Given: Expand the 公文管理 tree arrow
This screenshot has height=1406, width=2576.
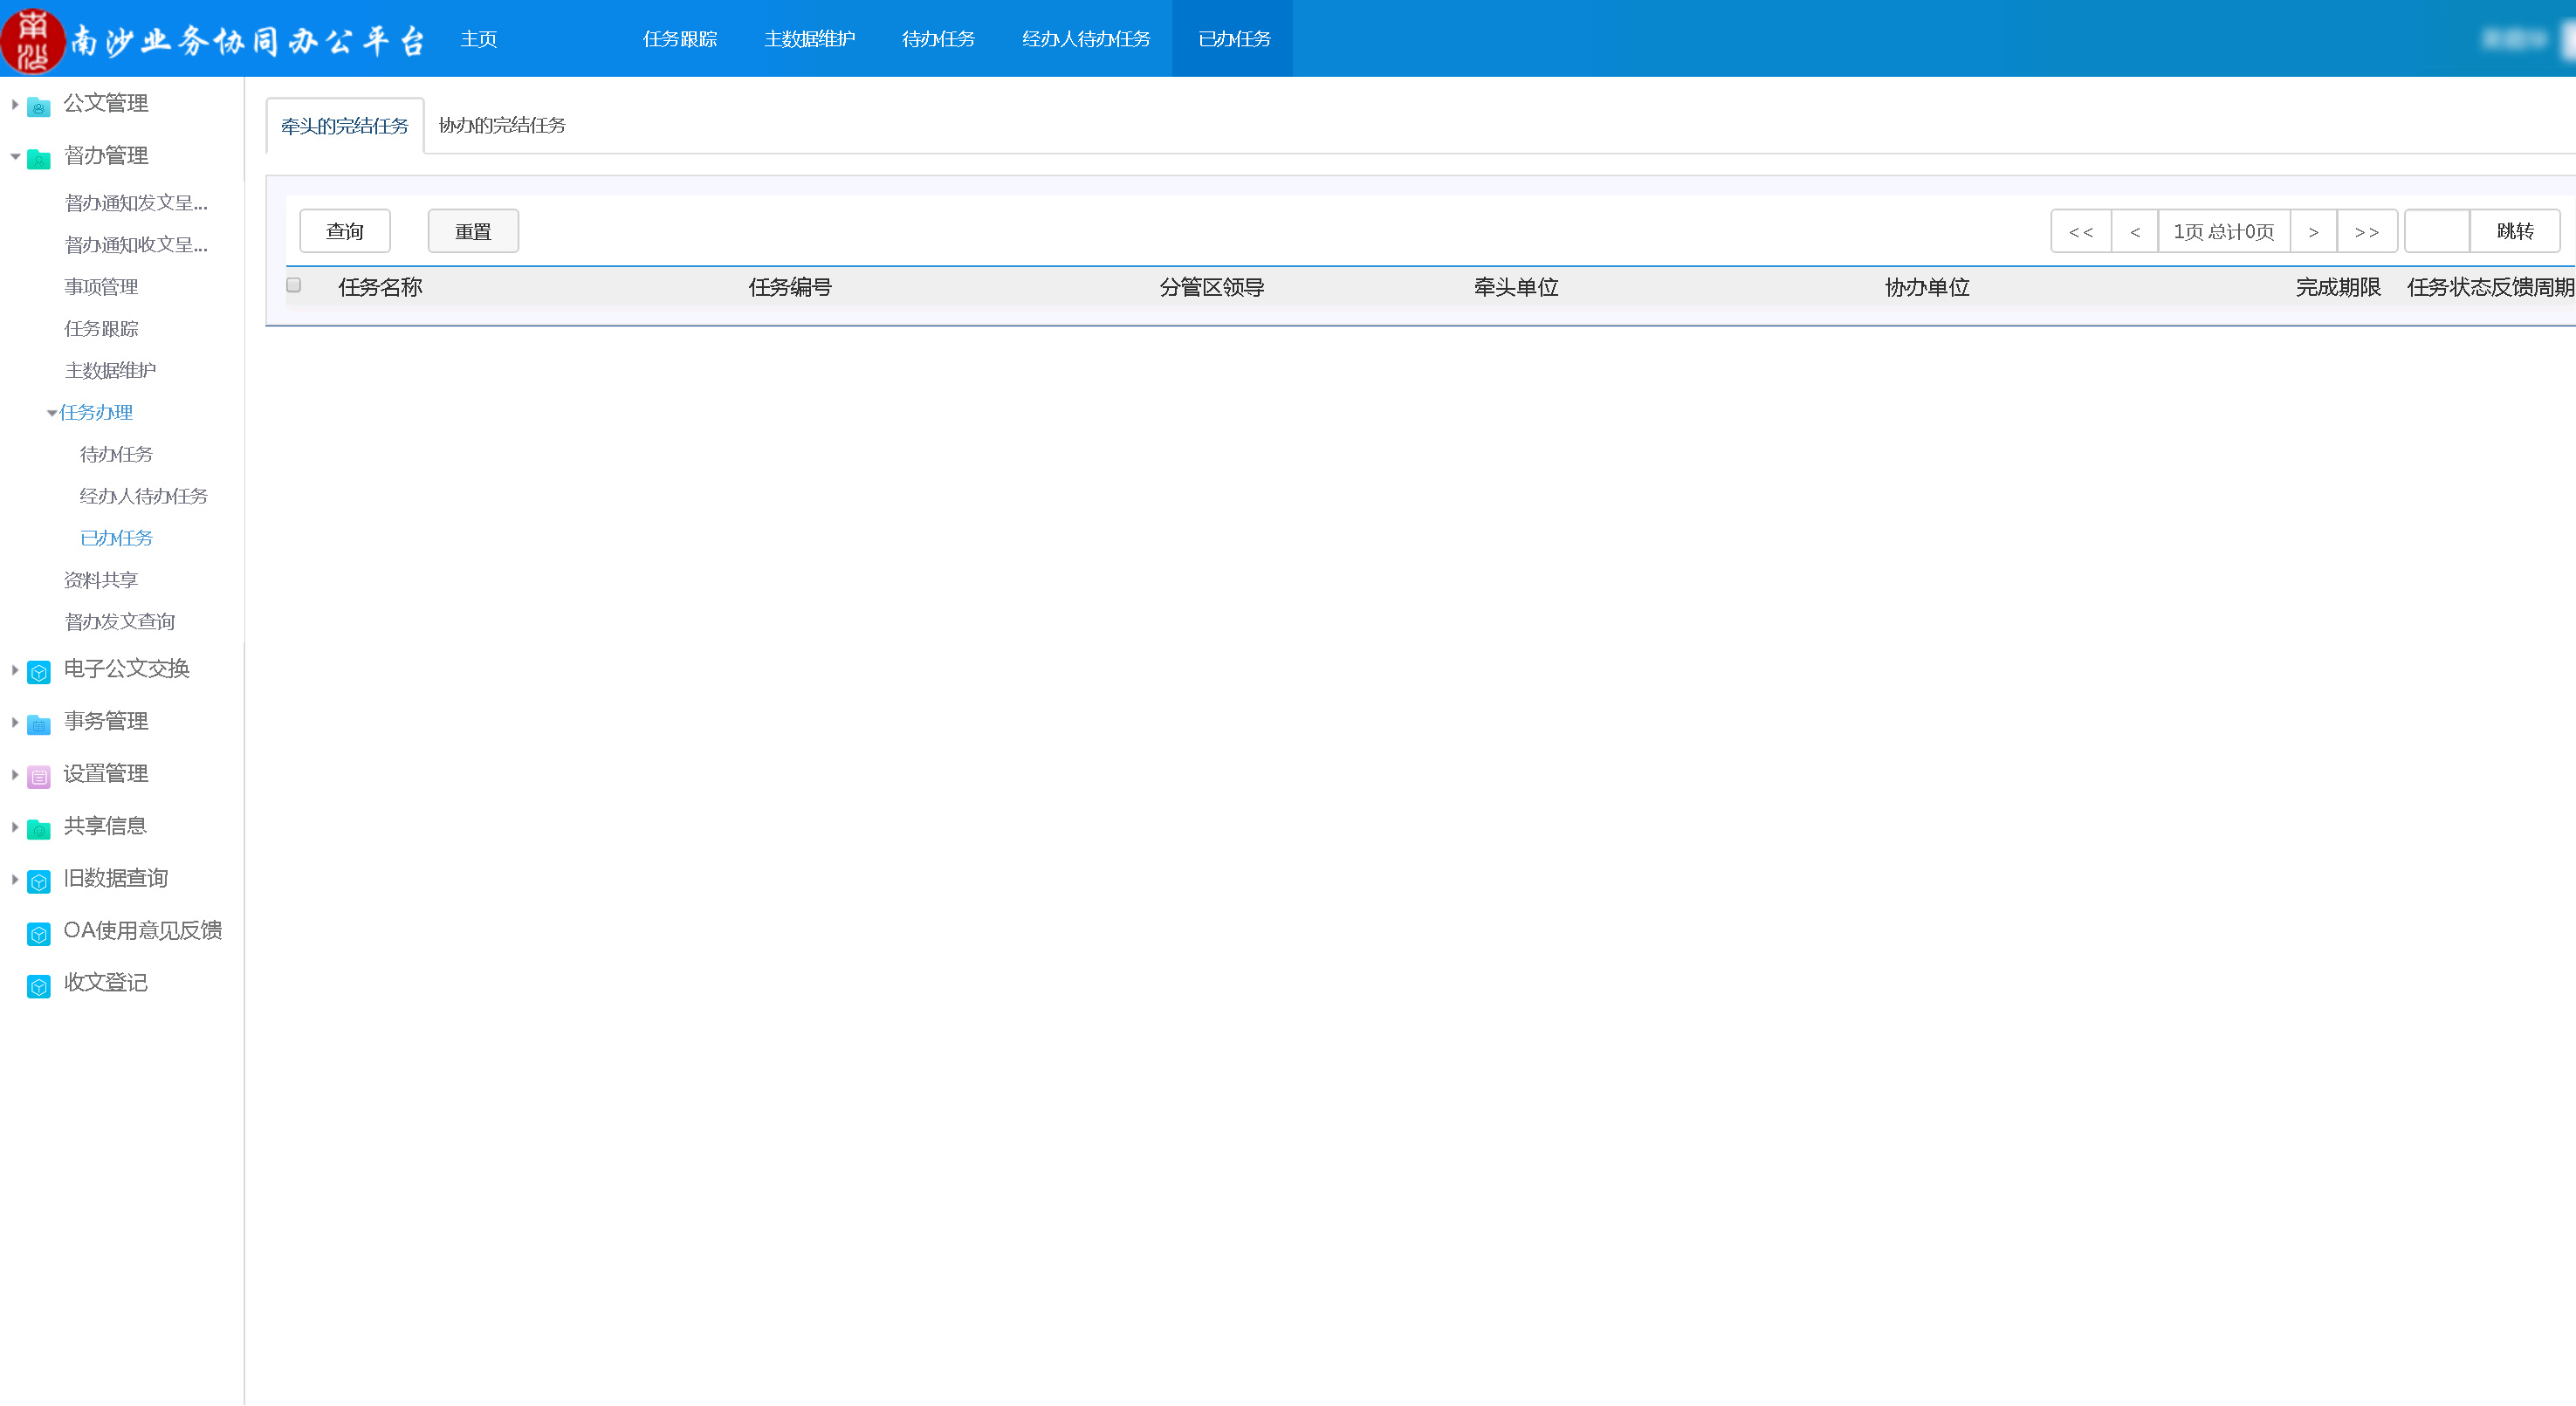Looking at the screenshot, I should 15,104.
